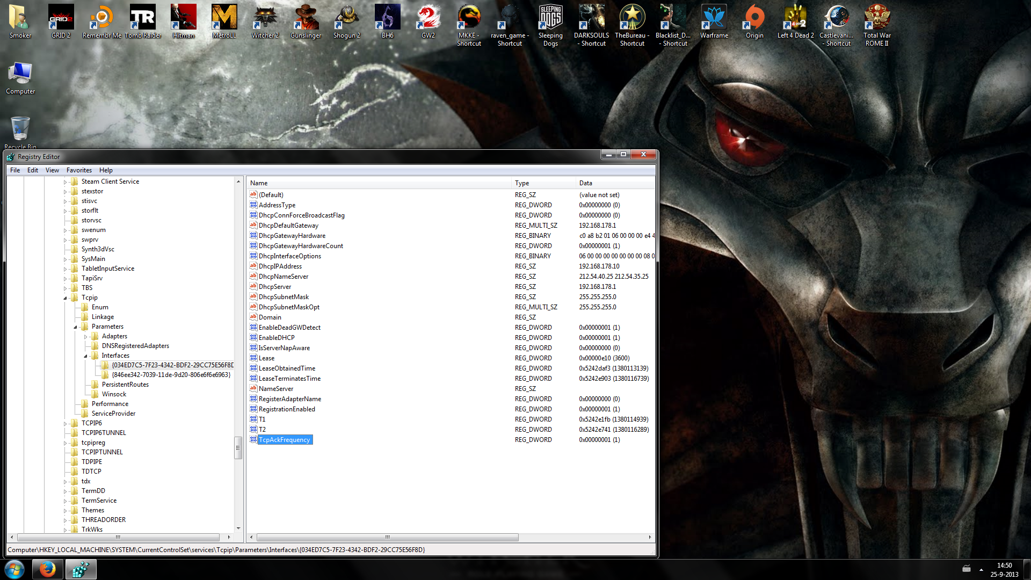Image resolution: width=1031 pixels, height=580 pixels.
Task: Open the Windows Start menu orb
Action: click(x=14, y=569)
